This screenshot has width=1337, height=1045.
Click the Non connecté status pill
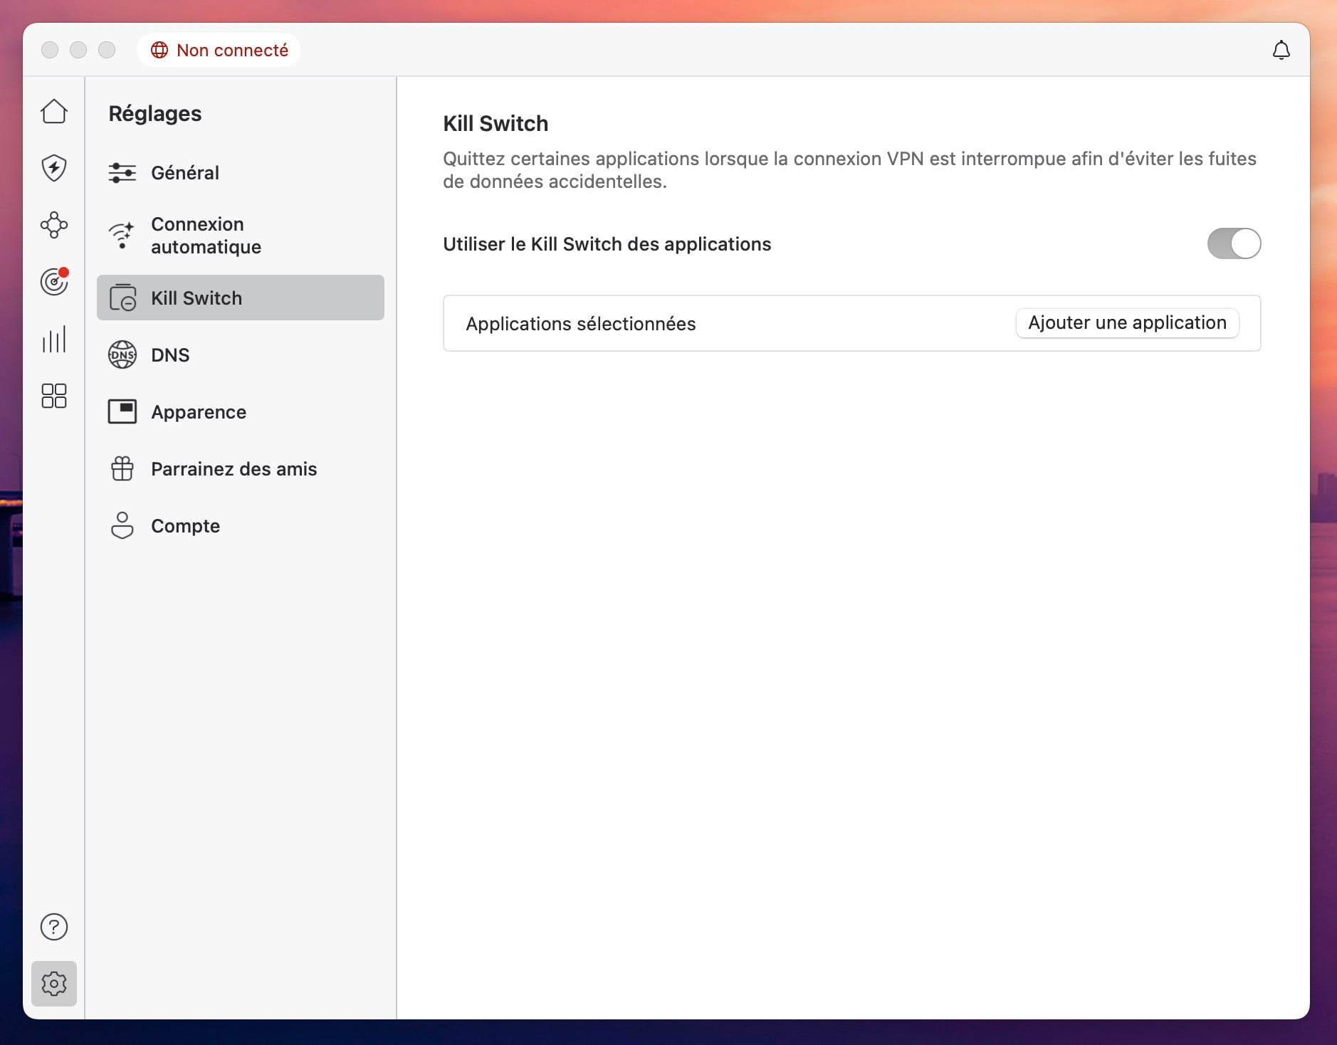click(218, 50)
